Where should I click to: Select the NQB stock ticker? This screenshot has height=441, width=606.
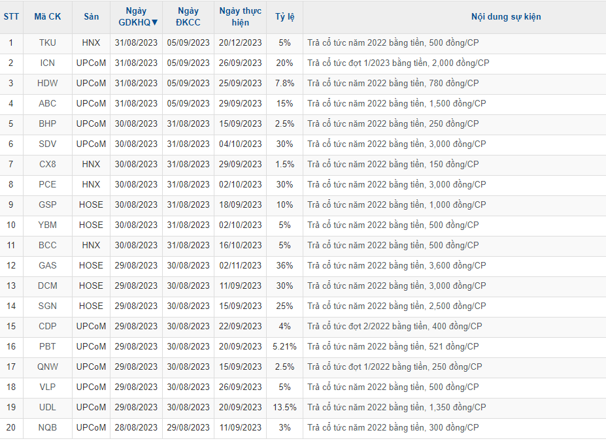coord(48,427)
